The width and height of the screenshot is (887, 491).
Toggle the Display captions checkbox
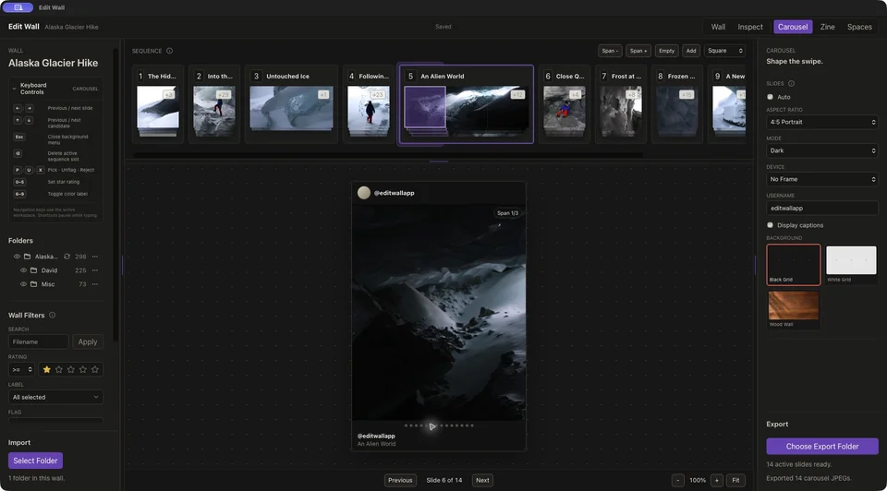tap(770, 225)
